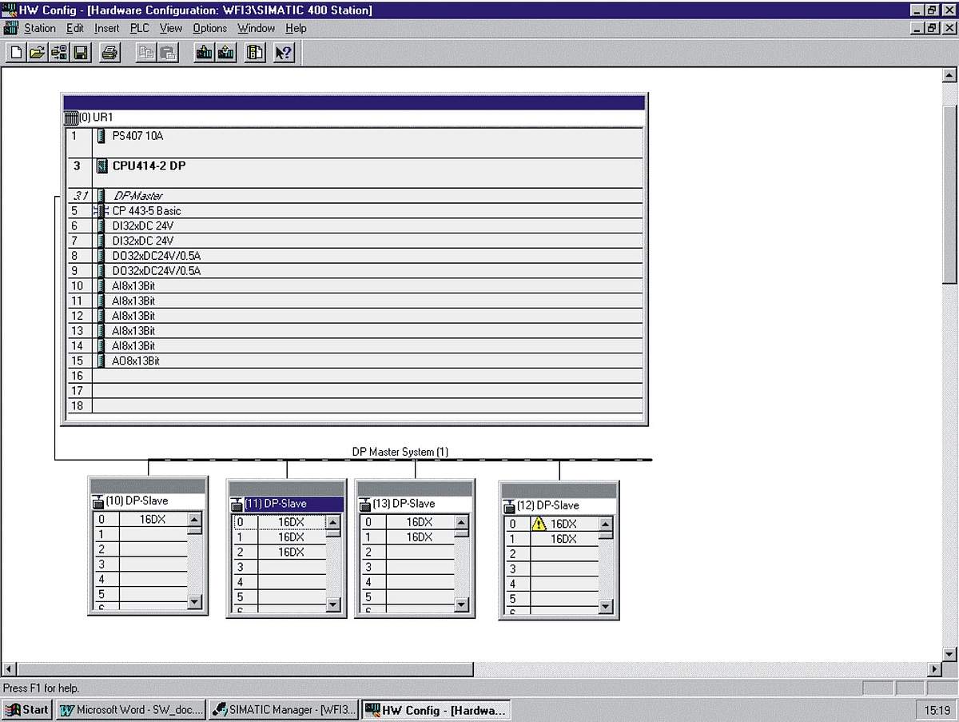Image resolution: width=959 pixels, height=722 pixels.
Task: Click scroll down arrow in (12) DP-Slave
Action: [x=606, y=607]
